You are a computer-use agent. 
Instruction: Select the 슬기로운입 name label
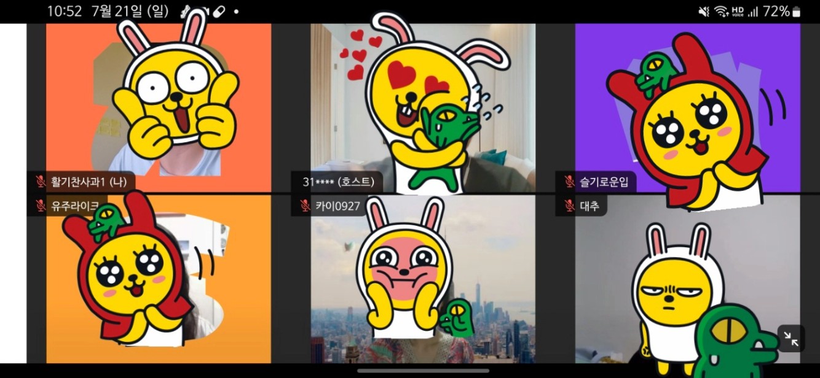(x=604, y=182)
